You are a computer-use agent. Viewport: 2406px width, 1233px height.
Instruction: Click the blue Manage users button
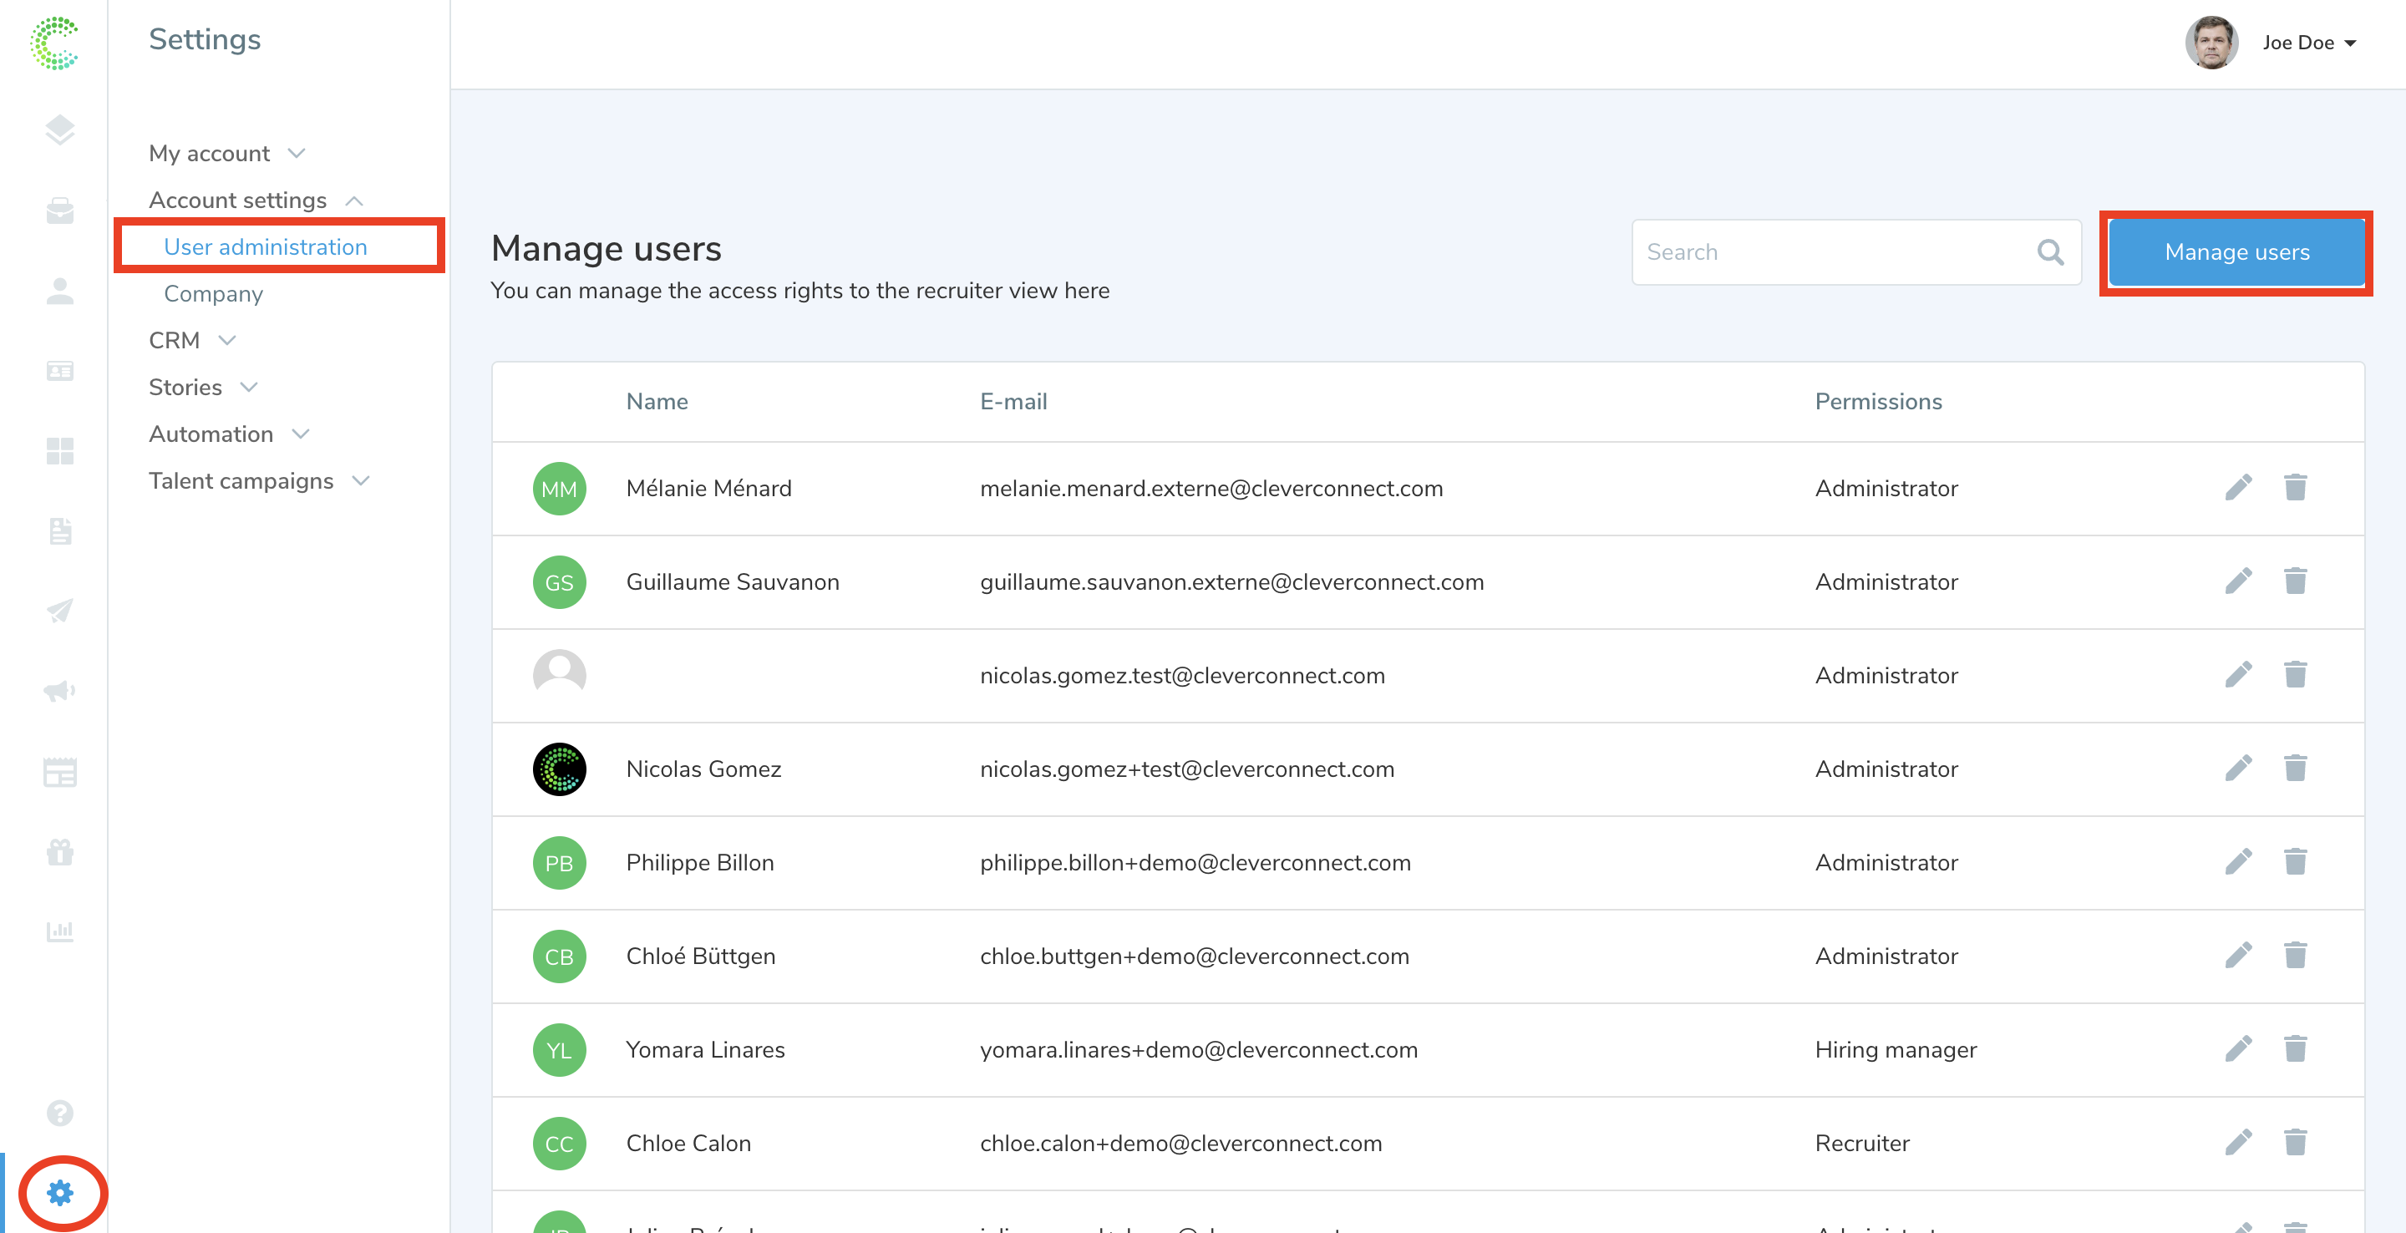point(2236,252)
